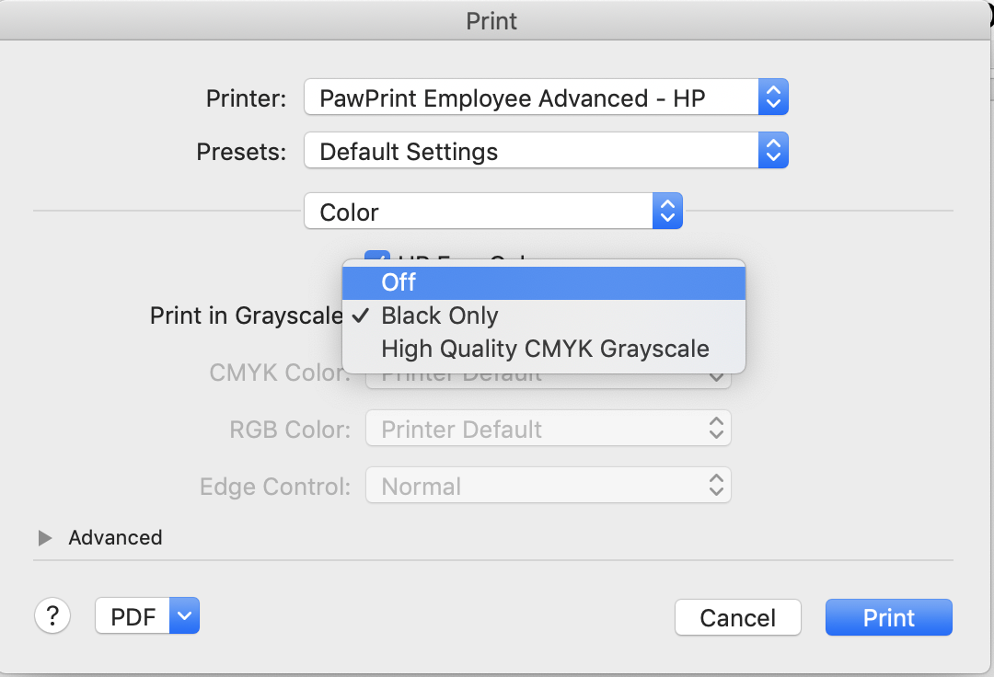Choose Black Only grayscale option
The width and height of the screenshot is (994, 677).
tap(544, 316)
